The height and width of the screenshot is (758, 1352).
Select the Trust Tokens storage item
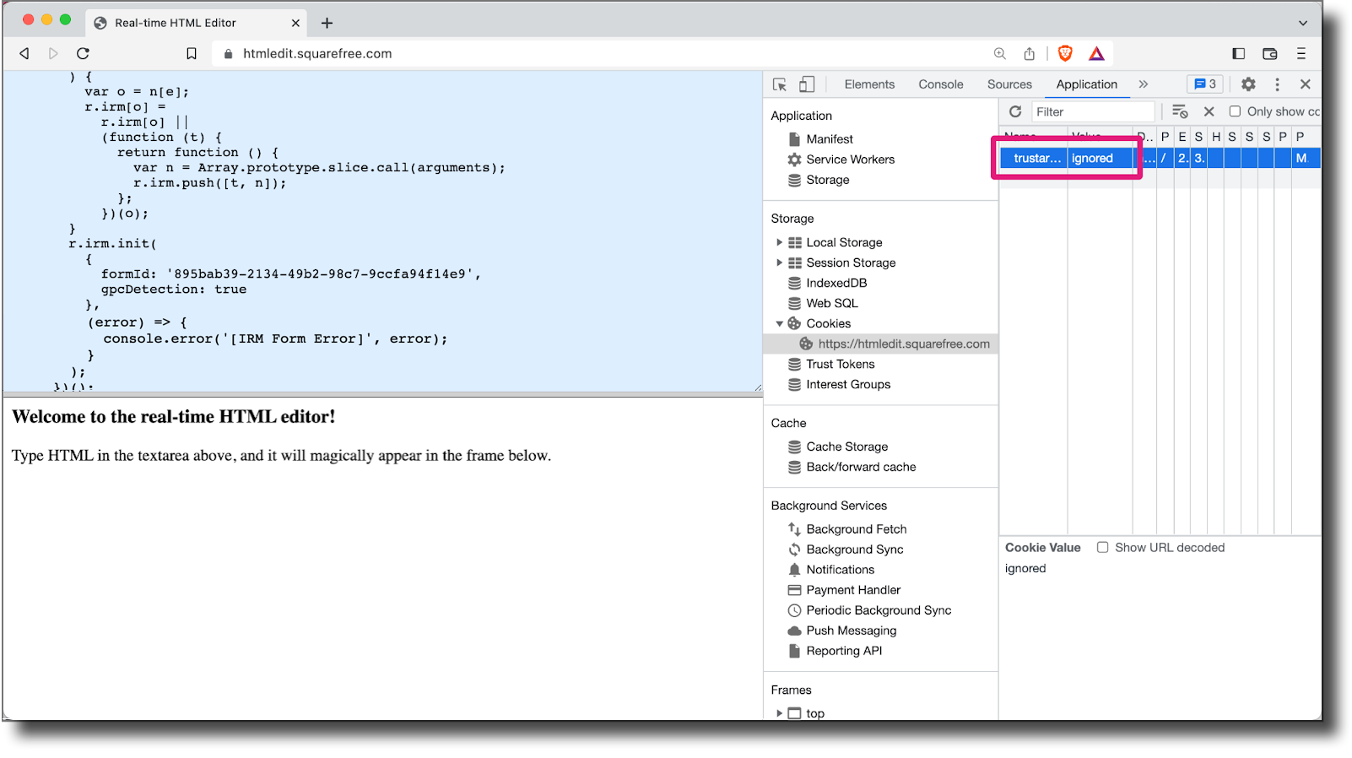[840, 364]
